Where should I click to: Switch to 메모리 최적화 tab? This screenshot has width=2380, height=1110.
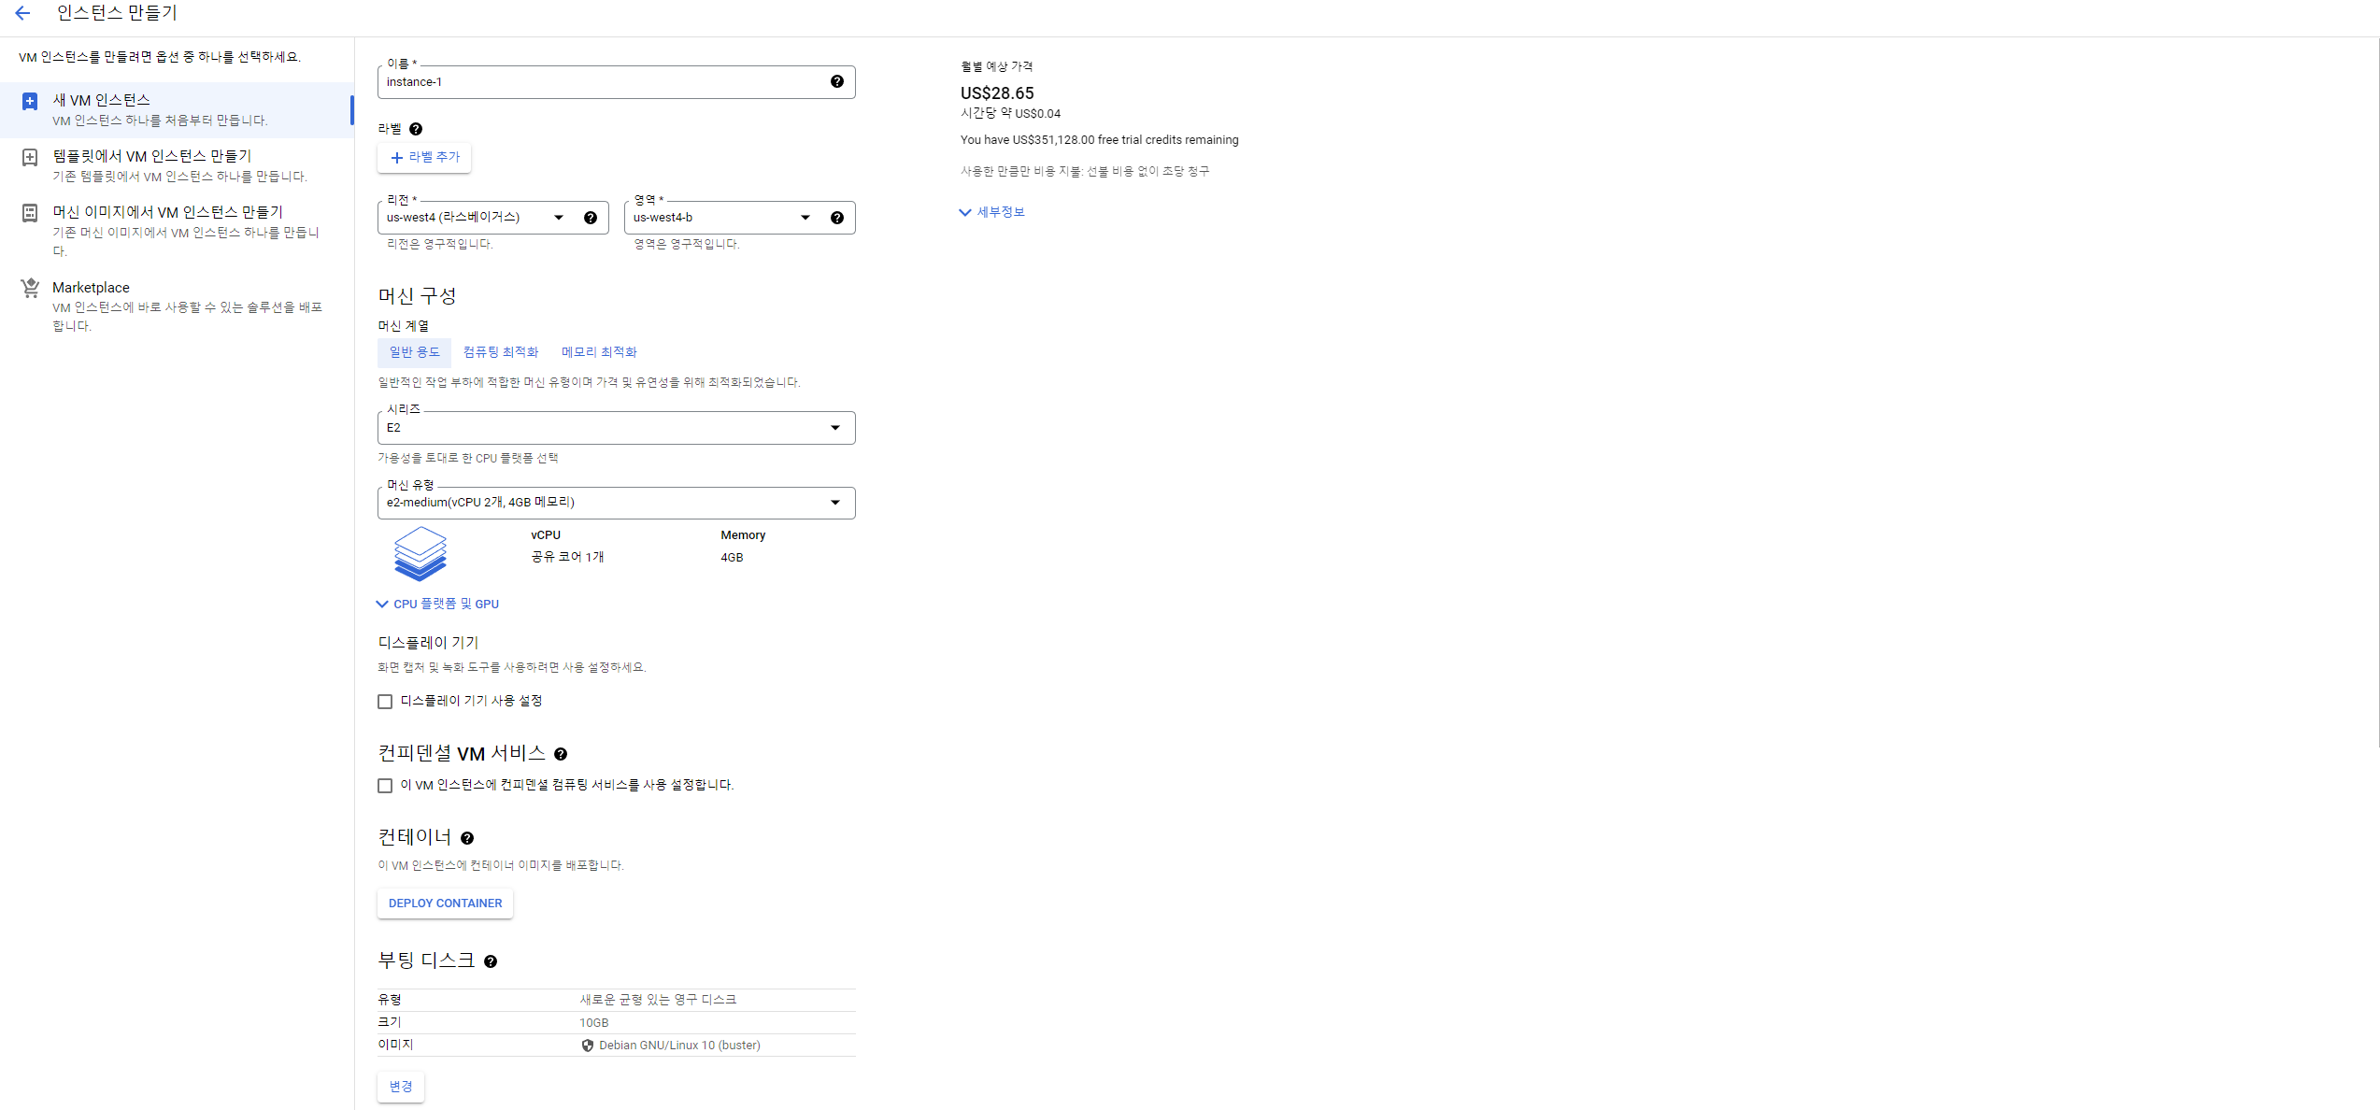tap(599, 352)
